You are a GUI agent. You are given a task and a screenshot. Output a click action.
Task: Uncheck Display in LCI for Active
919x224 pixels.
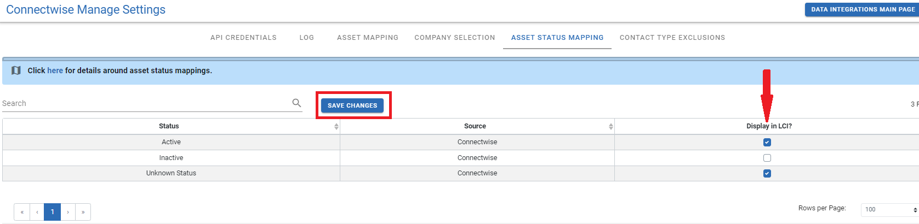click(767, 142)
